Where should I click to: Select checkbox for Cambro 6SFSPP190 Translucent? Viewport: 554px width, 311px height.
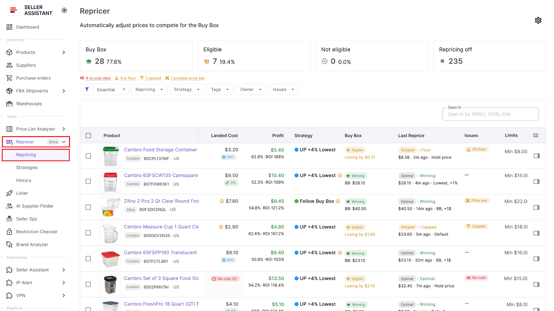click(x=88, y=259)
